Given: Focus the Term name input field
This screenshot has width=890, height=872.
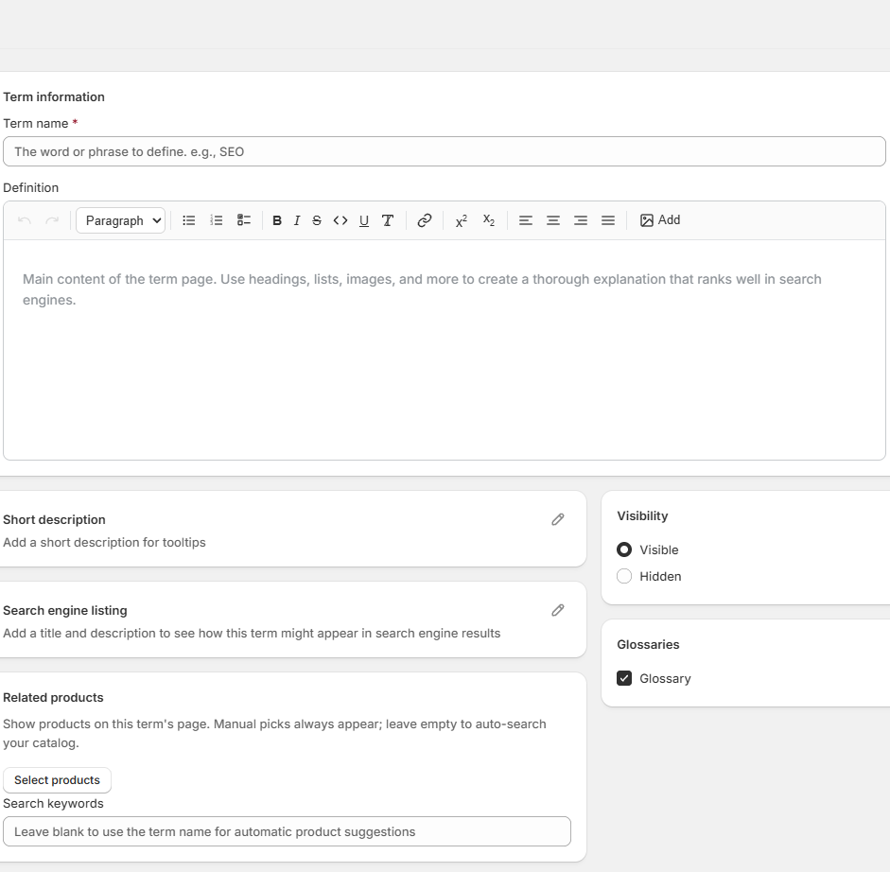Looking at the screenshot, I should point(445,151).
